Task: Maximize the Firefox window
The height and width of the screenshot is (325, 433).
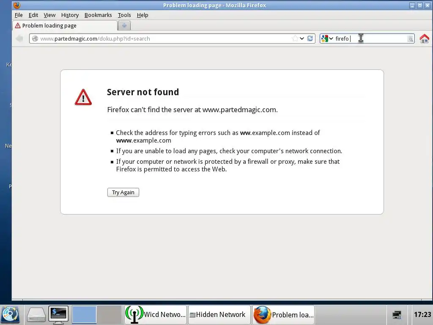Action: 420,5
